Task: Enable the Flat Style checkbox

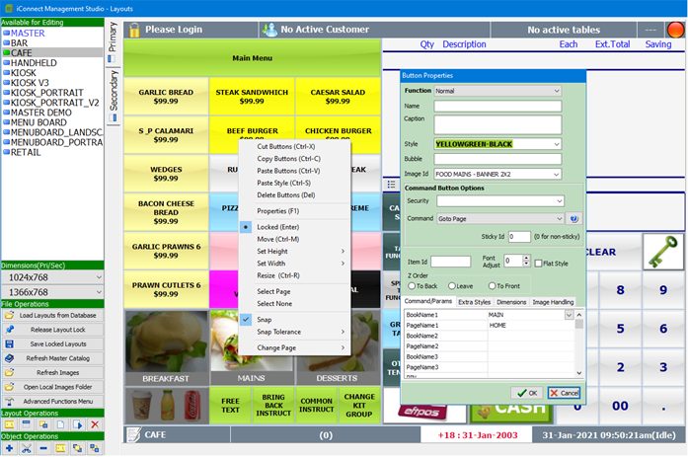Action: coord(538,264)
